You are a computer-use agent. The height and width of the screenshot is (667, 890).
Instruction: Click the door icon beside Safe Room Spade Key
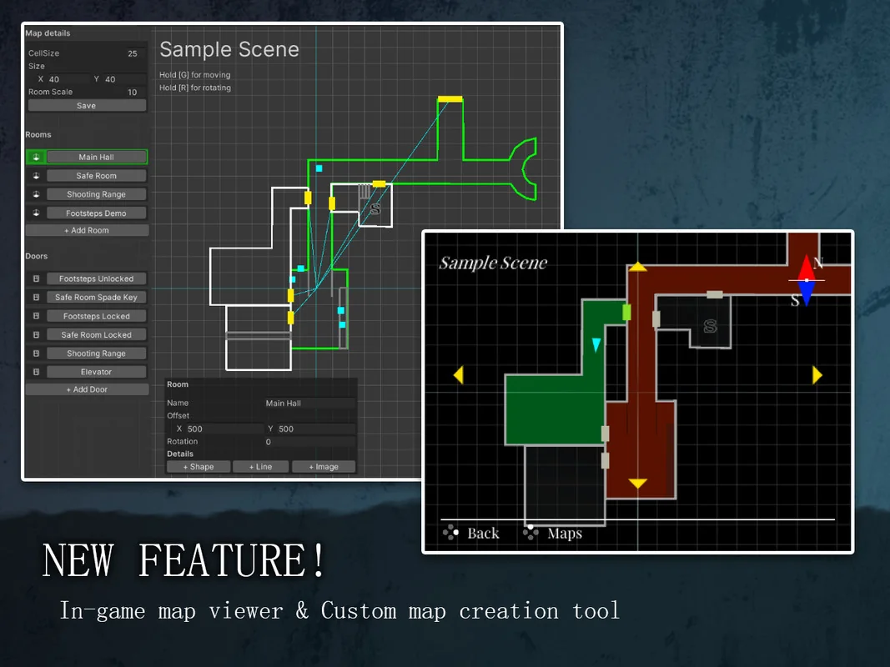(36, 297)
